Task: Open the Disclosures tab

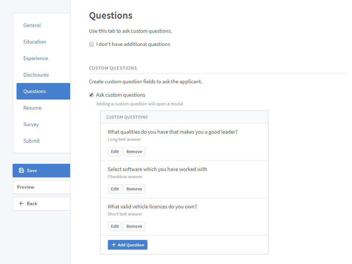Action: coord(36,75)
